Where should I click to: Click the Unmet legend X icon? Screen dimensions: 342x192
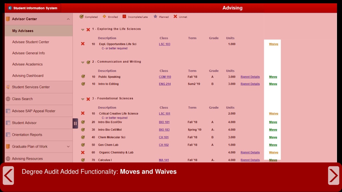[175, 17]
